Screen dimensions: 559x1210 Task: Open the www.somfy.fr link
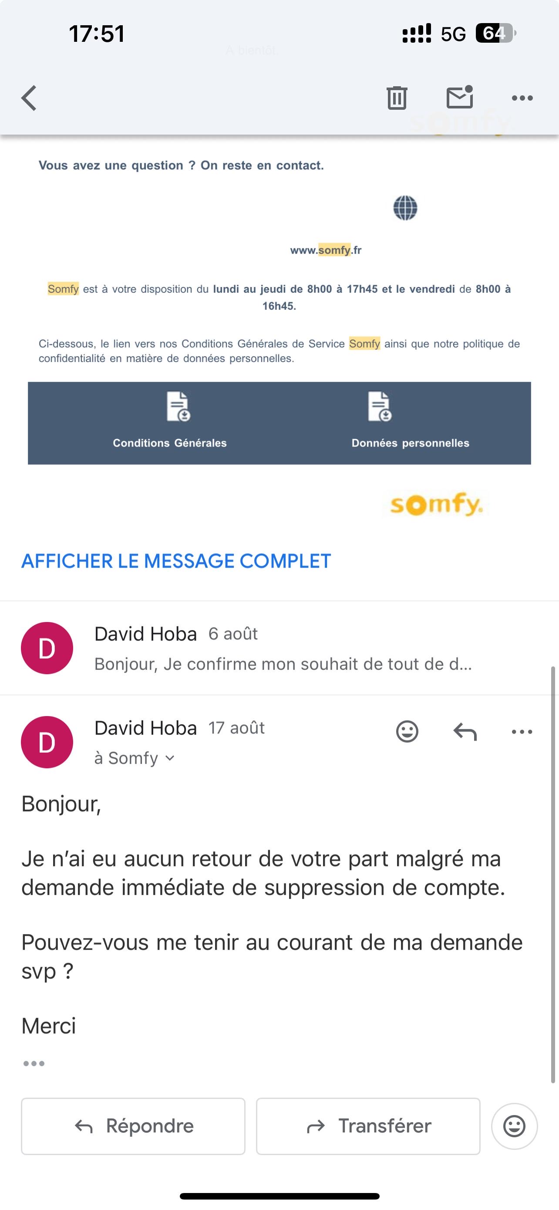click(326, 250)
